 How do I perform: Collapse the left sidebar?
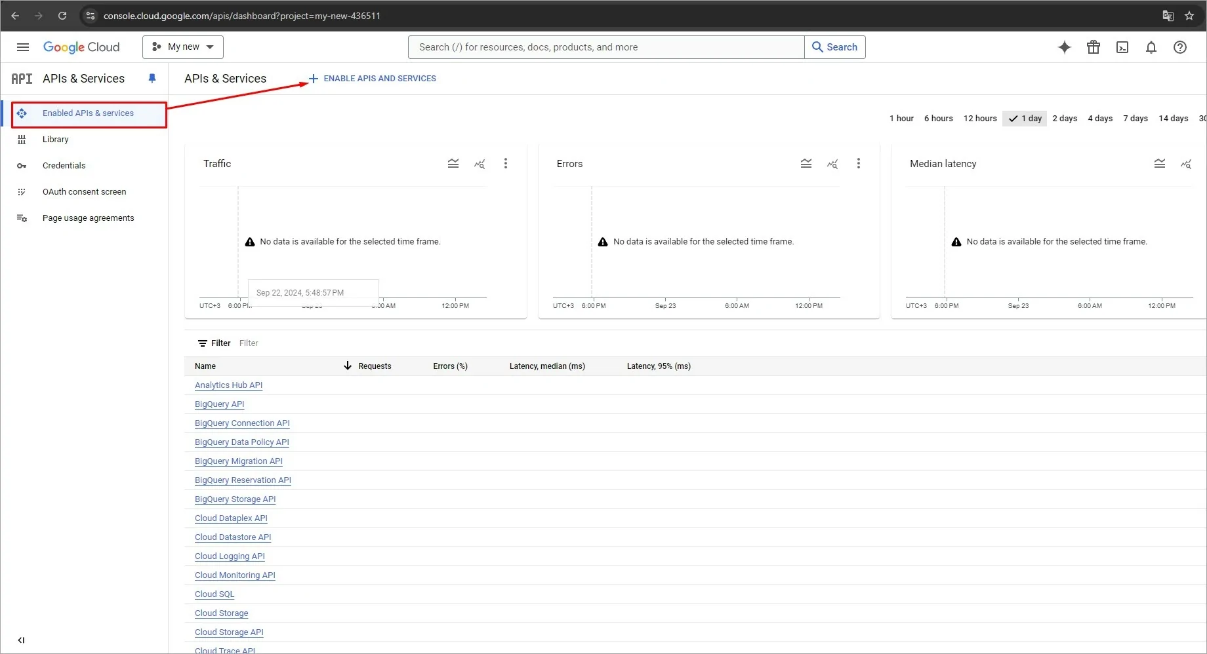tap(21, 640)
